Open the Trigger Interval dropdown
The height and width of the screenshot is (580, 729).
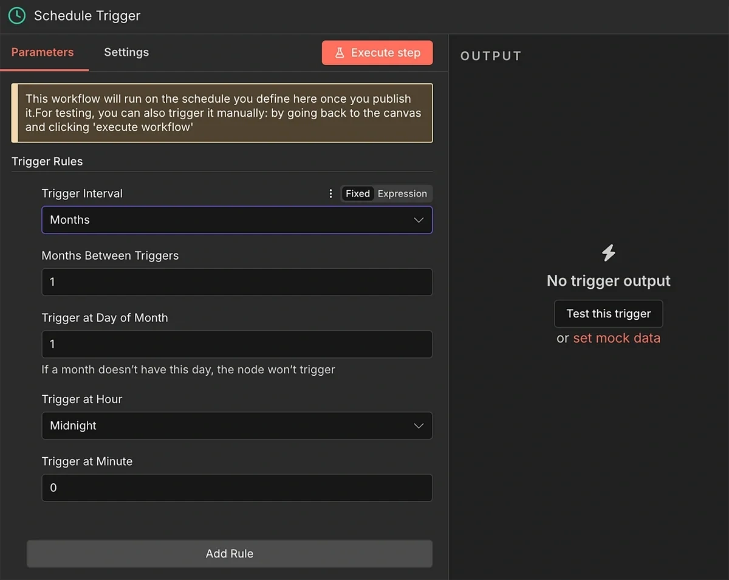click(237, 220)
